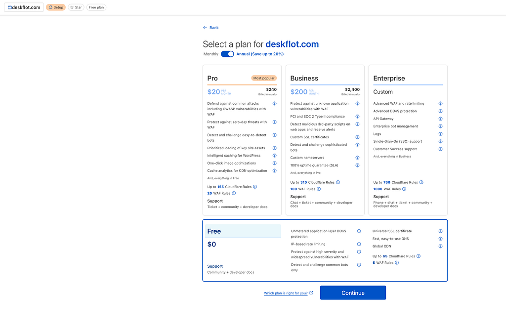
Task: Click the Free plan badge in header
Action: (x=96, y=7)
